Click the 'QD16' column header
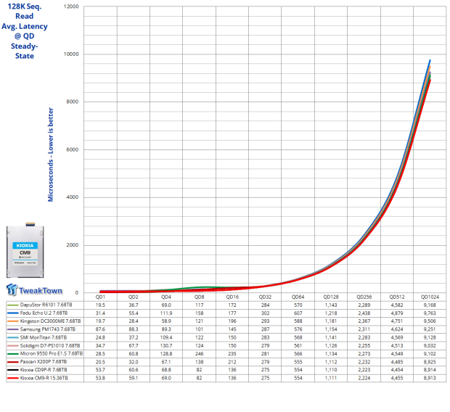The height and width of the screenshot is (412, 450). coord(232,297)
